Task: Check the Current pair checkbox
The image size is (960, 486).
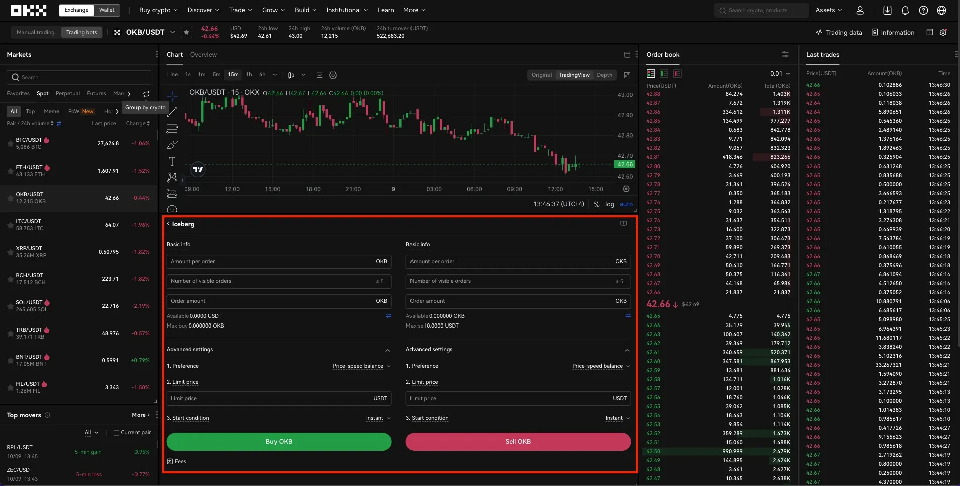Action: (x=116, y=433)
